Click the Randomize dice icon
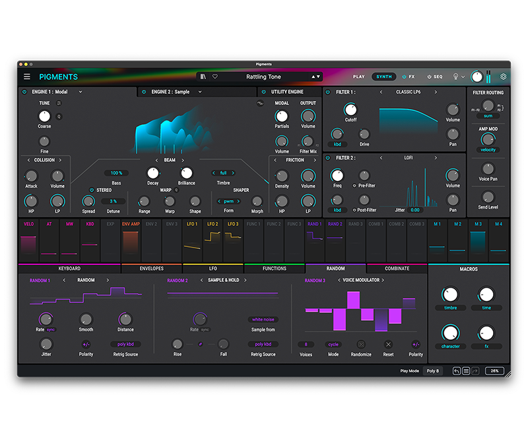Image resolution: width=528 pixels, height=447 pixels. point(361,344)
